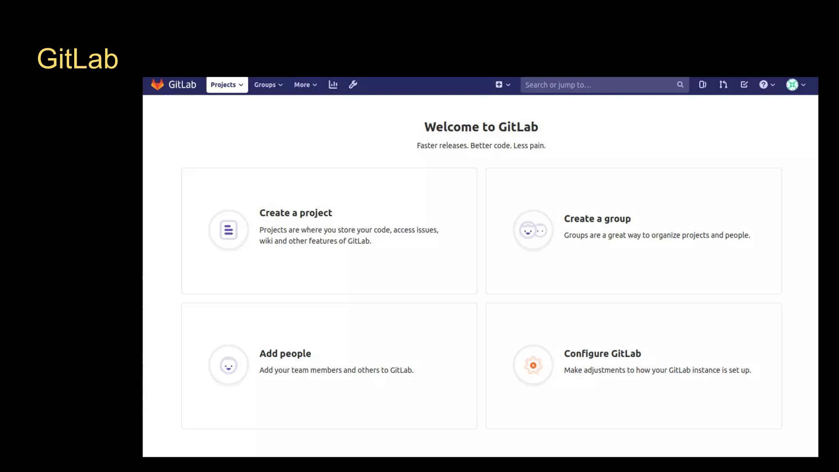839x472 pixels.
Task: Click the Create a project document icon
Action: [x=229, y=230]
